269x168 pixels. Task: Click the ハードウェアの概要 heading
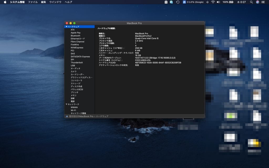(107, 28)
